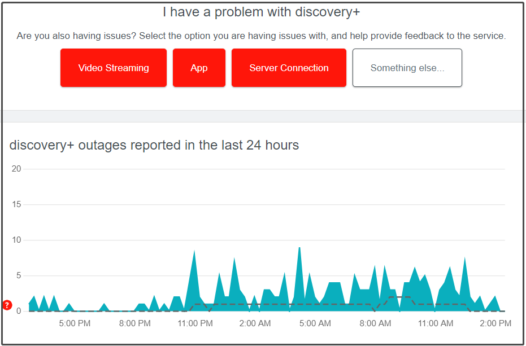Click the 11:00 PM axis label
This screenshot has width=526, height=346.
click(x=195, y=323)
